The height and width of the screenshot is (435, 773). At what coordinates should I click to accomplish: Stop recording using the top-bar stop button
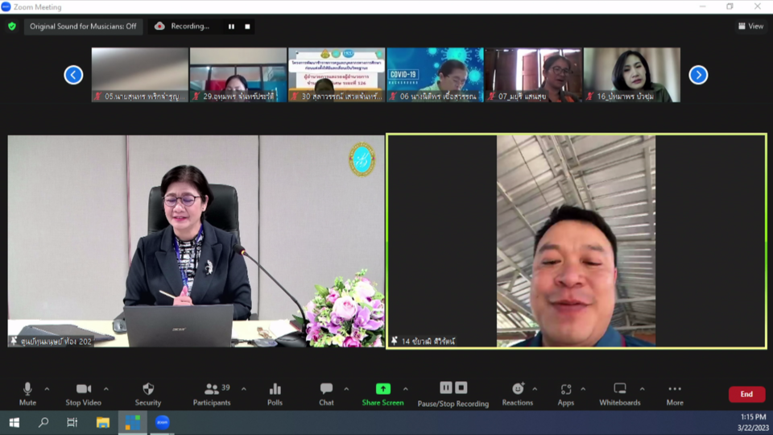247,27
